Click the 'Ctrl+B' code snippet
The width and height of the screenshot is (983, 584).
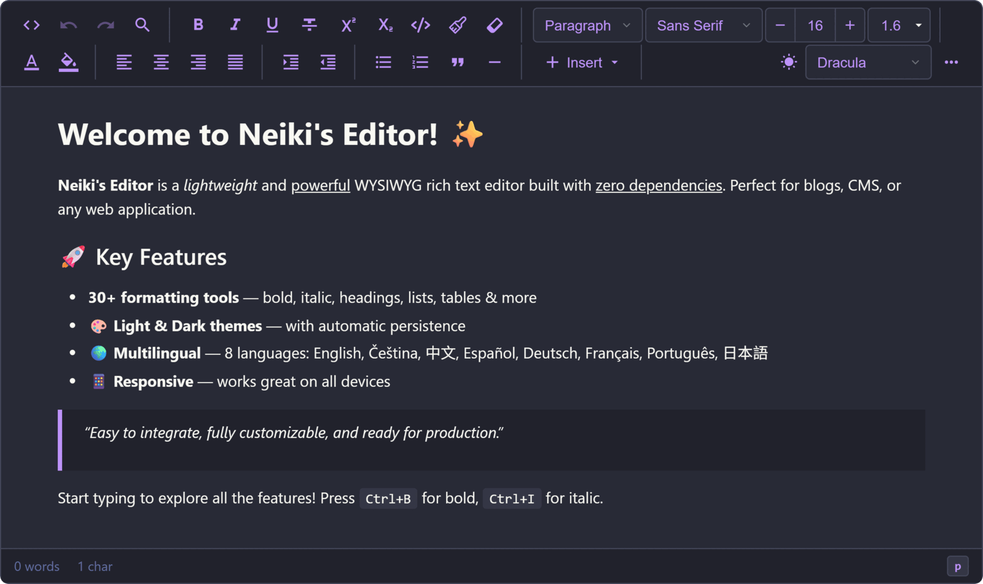point(388,499)
